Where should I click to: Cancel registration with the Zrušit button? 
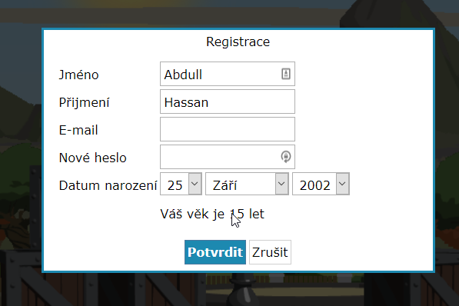click(x=270, y=252)
